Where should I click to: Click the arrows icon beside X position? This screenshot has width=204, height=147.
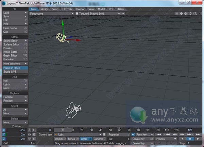[x=30, y=130]
